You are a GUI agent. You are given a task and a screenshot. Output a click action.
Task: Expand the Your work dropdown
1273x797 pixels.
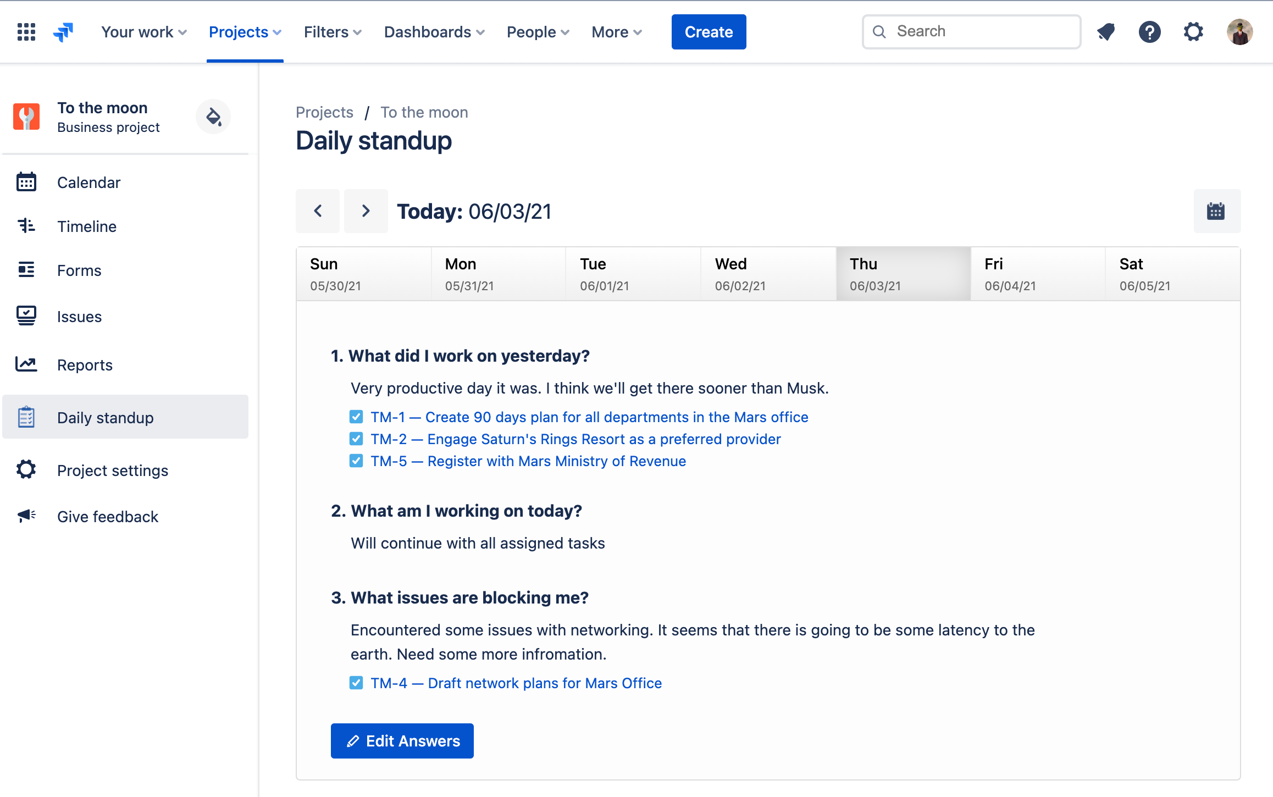142,31
